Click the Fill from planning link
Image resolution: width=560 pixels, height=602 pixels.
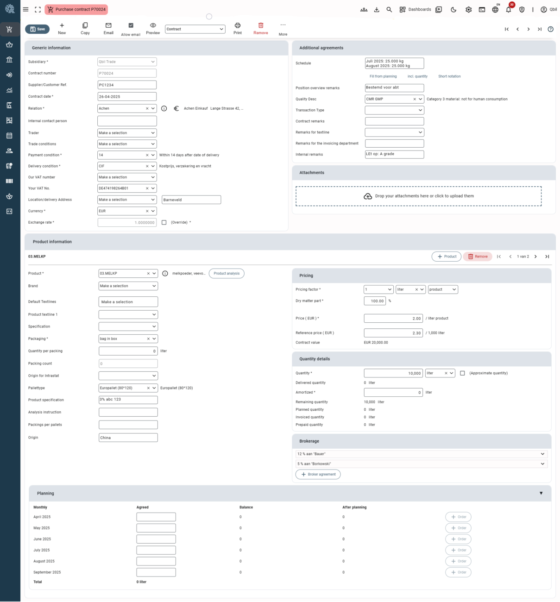[x=383, y=76]
